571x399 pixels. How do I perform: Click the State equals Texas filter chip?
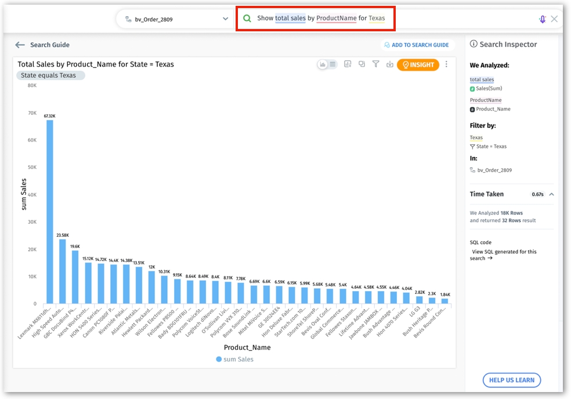[x=50, y=75]
